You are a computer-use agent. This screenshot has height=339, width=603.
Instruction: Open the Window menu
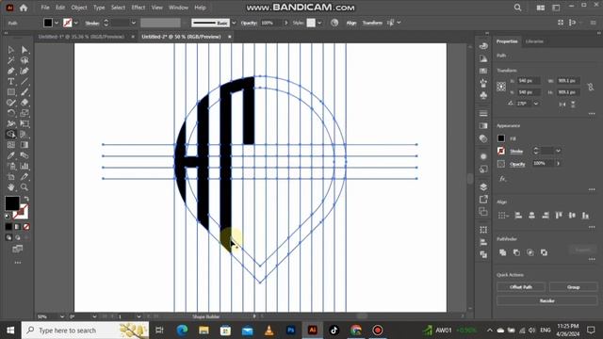coord(178,8)
